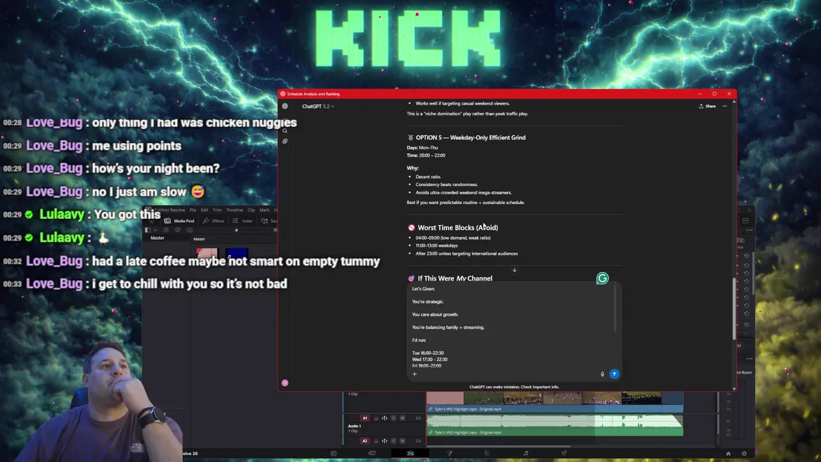Switch to the Edit page in Resolve

pos(410,453)
